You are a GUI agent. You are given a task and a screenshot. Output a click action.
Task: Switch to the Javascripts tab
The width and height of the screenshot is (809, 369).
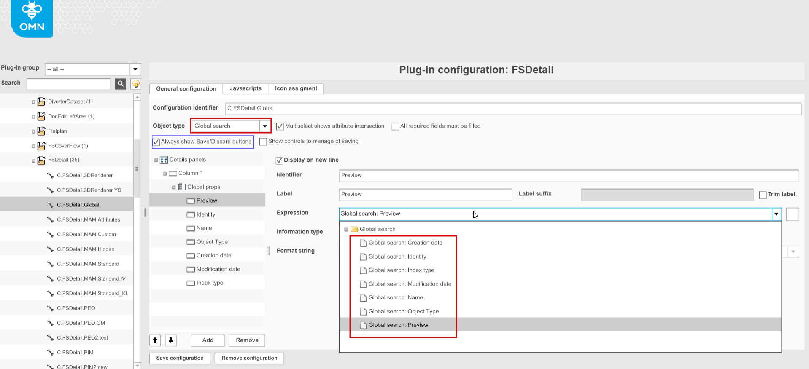245,88
